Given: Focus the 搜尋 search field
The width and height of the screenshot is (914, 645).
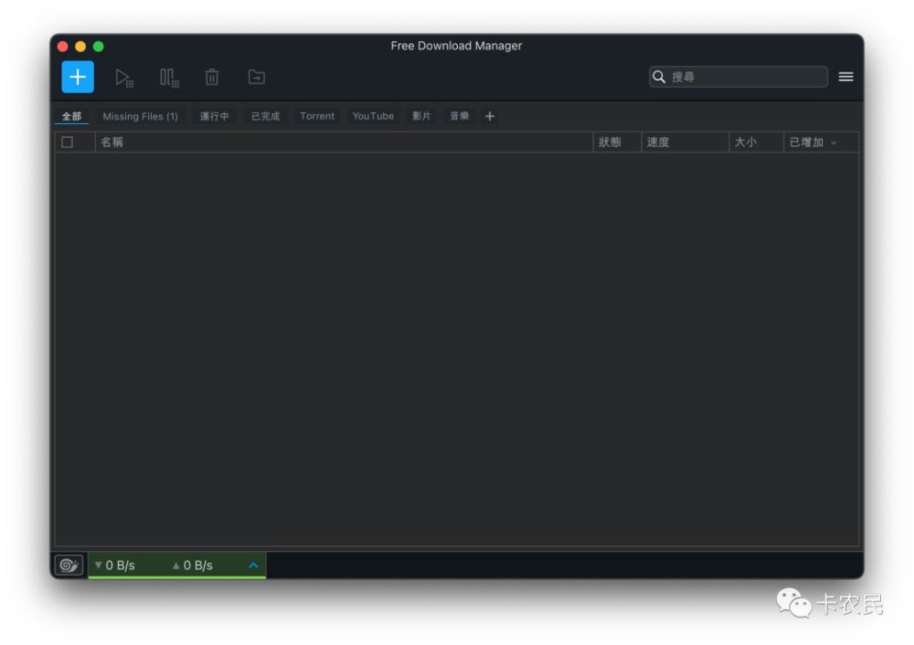Looking at the screenshot, I should 738,77.
